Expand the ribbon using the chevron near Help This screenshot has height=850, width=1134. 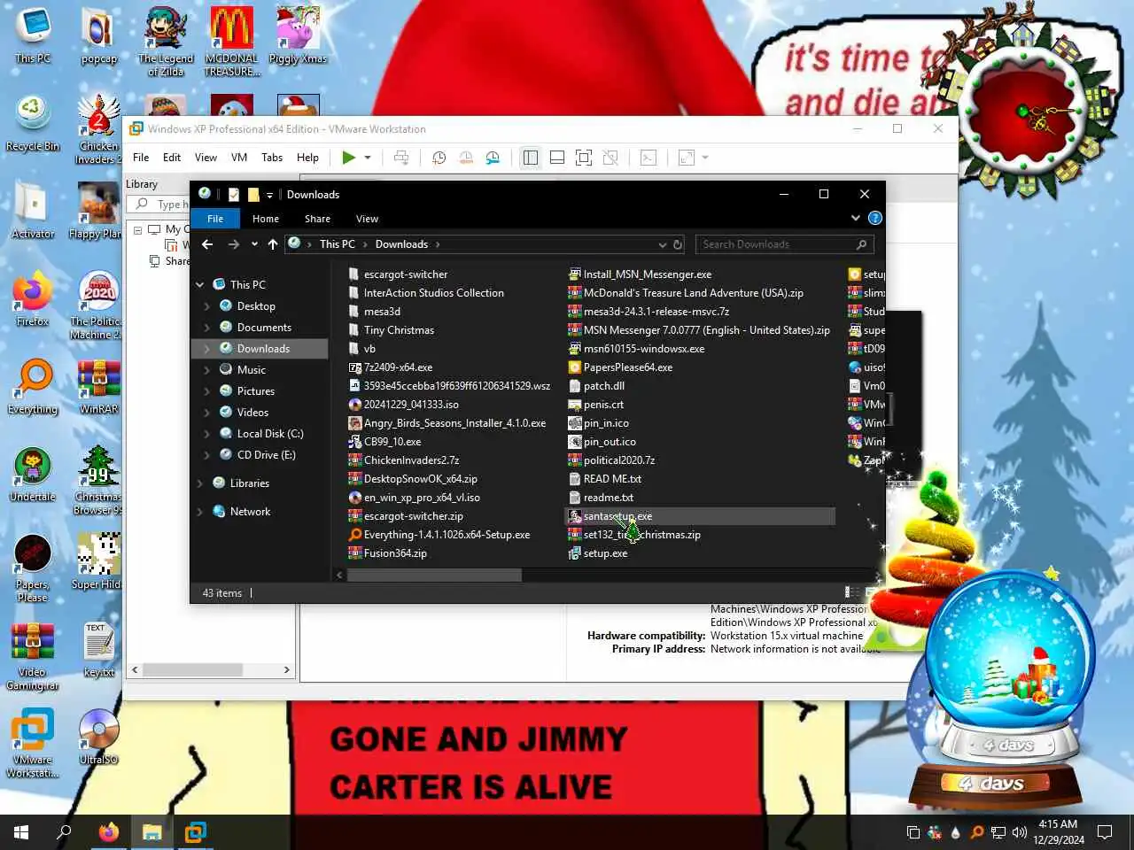855,218
